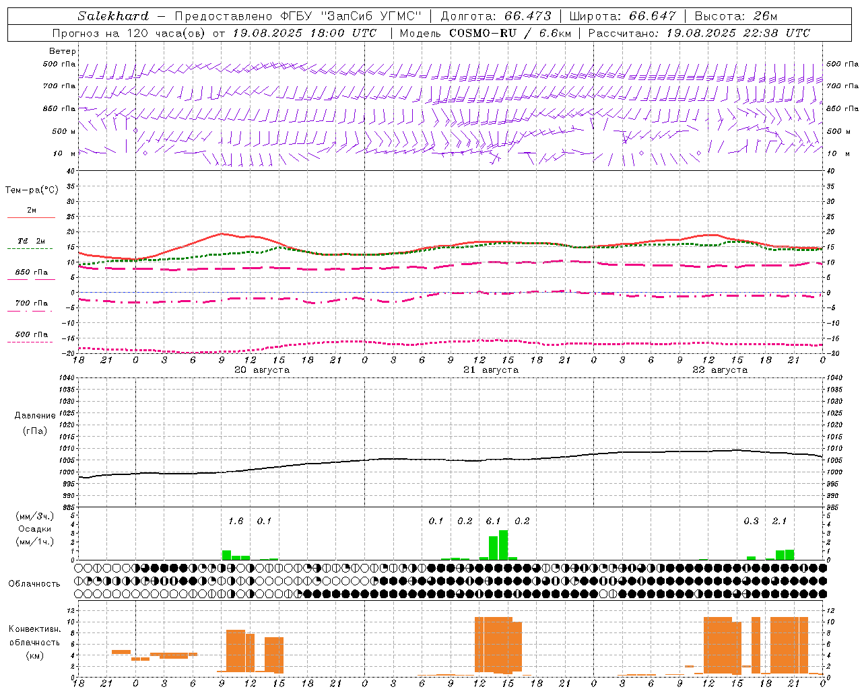Screen dimensions: 862x689
Task: Click the Salekhard station title
Action: (113, 16)
